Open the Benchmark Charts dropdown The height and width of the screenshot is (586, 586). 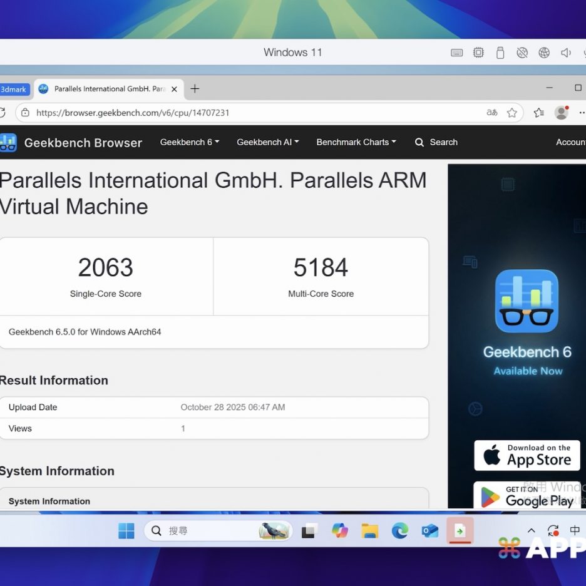[356, 142]
